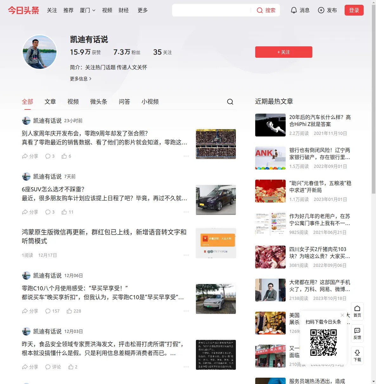The image size is (376, 384).
Task: Switch to the profile 视频 tab
Action: click(x=73, y=102)
